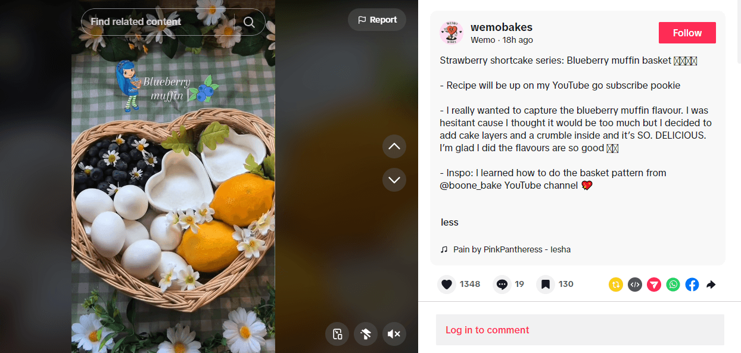
Task: Like the video with the heart icon
Action: [x=447, y=285]
